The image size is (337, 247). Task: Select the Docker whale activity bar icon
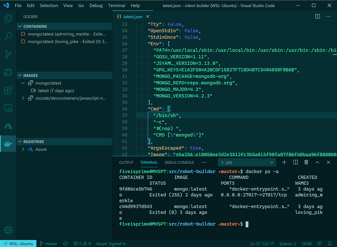(8, 144)
